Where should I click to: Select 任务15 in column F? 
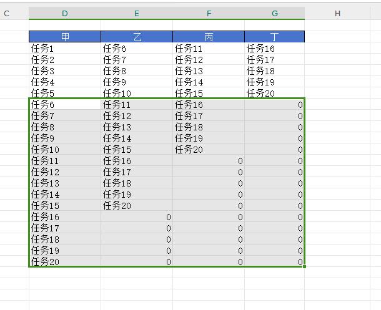point(209,93)
